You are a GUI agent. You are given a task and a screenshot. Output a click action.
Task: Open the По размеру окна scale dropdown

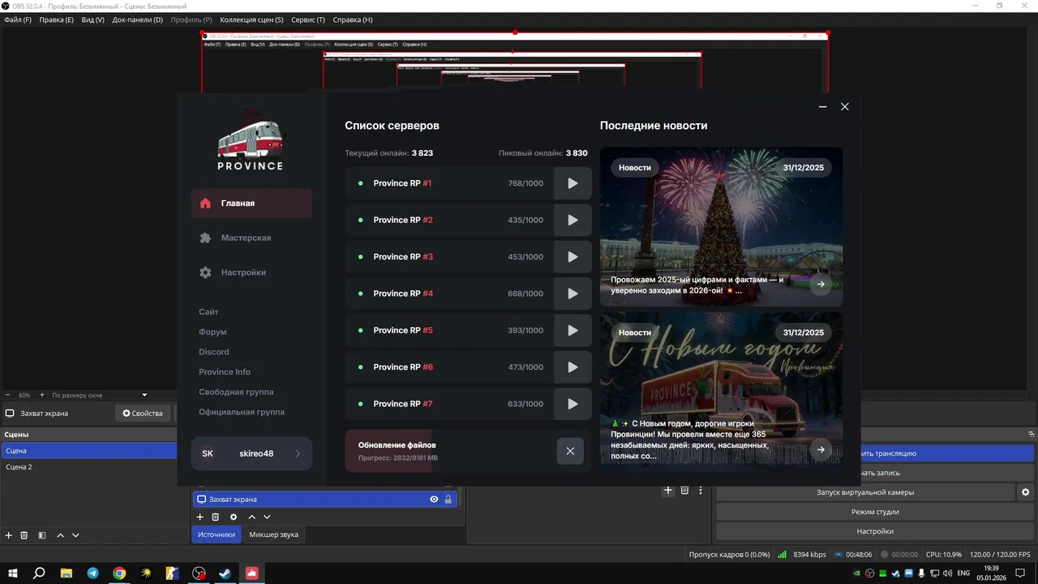[100, 395]
